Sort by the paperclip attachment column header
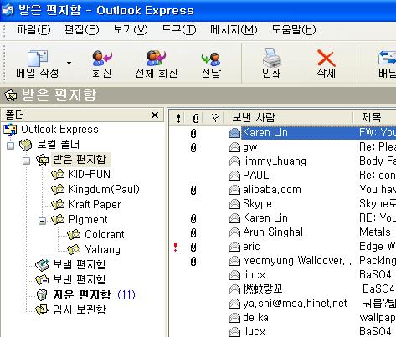 click(196, 118)
